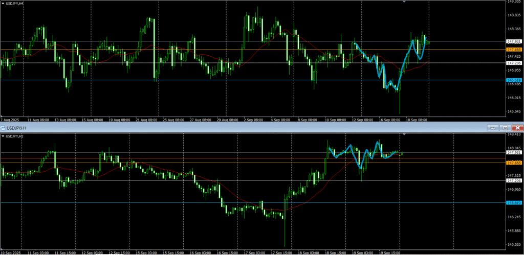The image size is (524, 255).
Task: Select the orange 147.665 price label on H4 chart
Action: [513, 50]
